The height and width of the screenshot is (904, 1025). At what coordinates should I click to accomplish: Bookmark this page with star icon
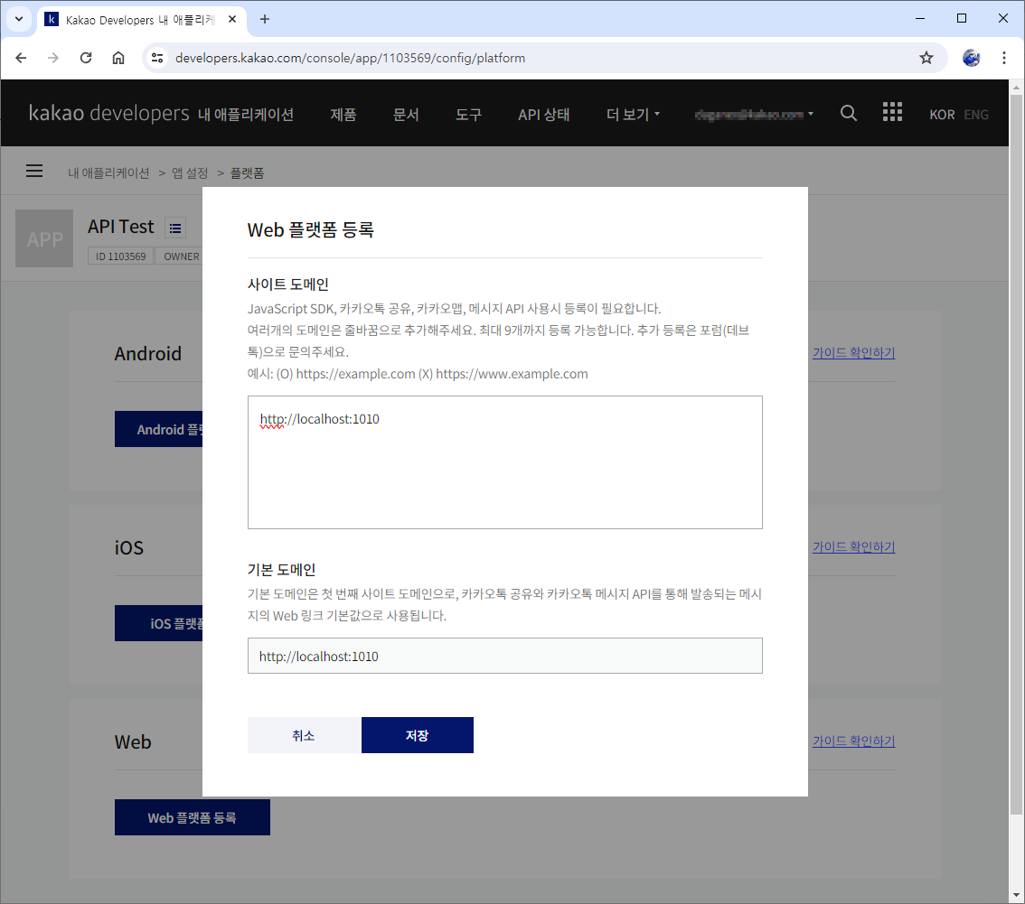pyautogui.click(x=926, y=58)
